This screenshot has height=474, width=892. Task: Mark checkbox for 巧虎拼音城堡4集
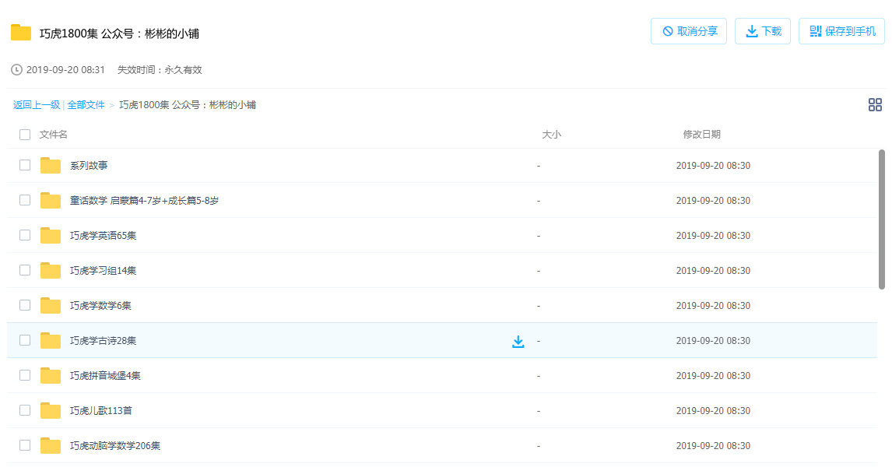click(x=25, y=375)
